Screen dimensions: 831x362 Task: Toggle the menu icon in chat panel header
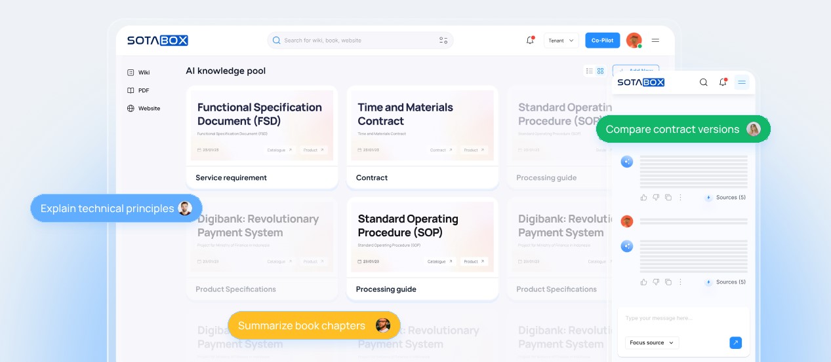(742, 82)
